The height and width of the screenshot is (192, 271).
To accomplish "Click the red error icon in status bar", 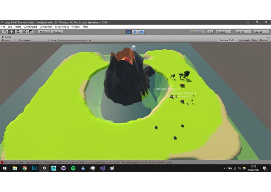I will pos(2,162).
